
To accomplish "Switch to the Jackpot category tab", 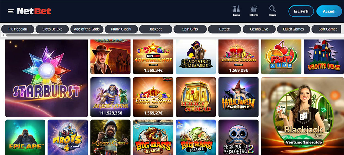I will pyautogui.click(x=155, y=29).
